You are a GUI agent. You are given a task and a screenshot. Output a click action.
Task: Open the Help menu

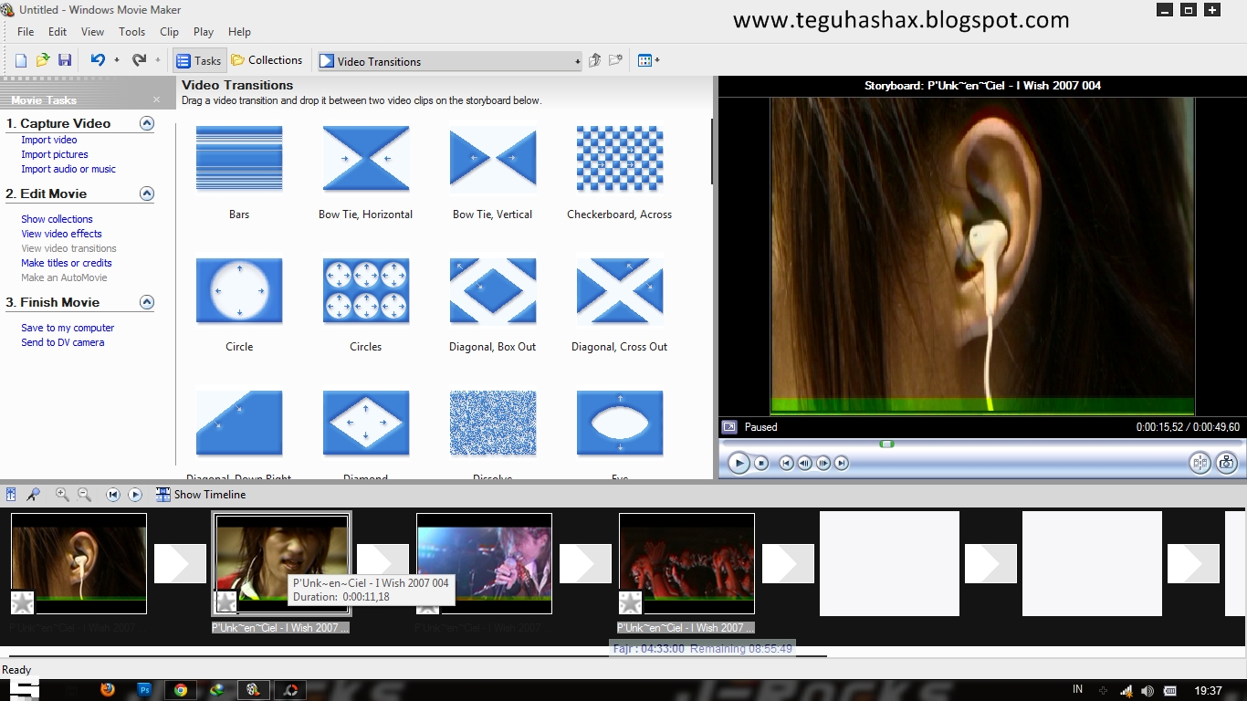point(239,32)
